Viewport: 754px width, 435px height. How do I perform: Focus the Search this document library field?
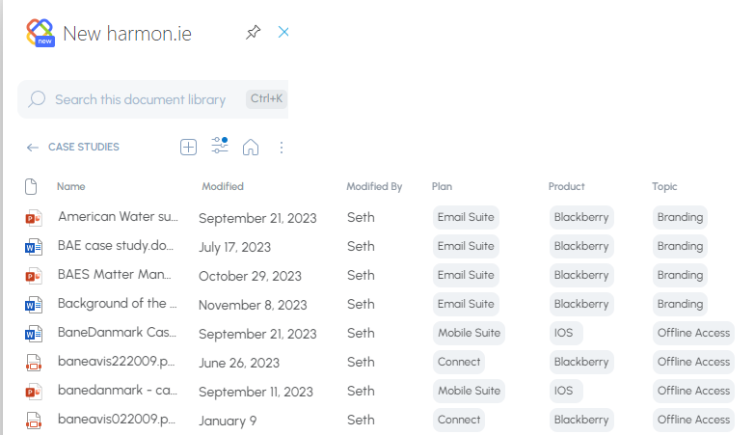pyautogui.click(x=153, y=99)
